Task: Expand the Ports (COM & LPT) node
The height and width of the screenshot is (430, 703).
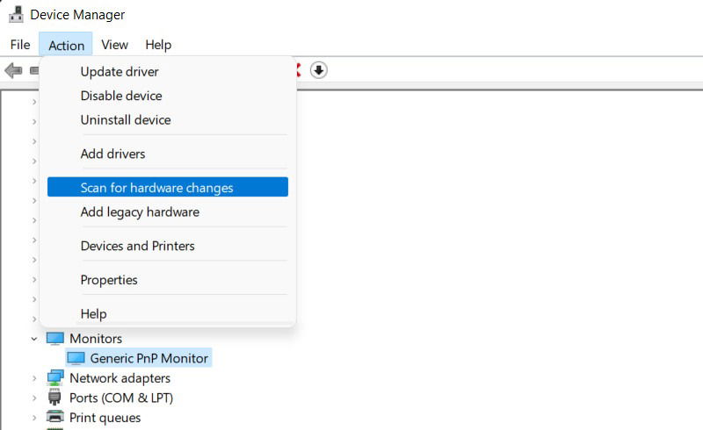Action: tap(34, 398)
